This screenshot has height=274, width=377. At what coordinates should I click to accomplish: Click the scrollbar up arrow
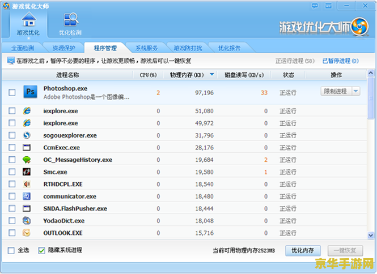click(371, 73)
